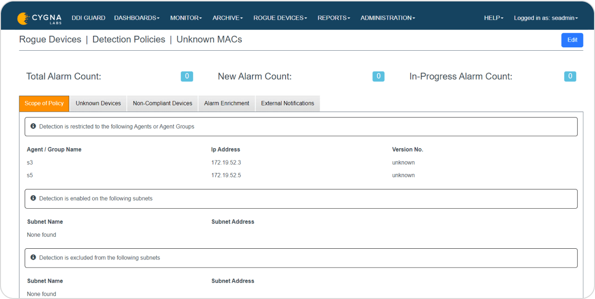Open the DASHBOARDS dropdown
Viewport: 595px width, 299px height.
[x=136, y=17]
